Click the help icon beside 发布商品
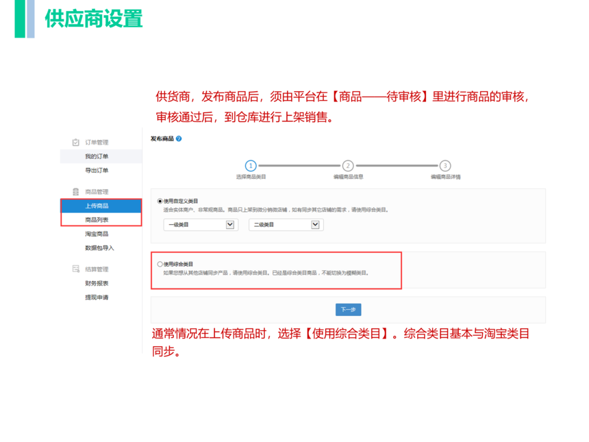This screenshot has width=589, height=442. pyautogui.click(x=179, y=138)
